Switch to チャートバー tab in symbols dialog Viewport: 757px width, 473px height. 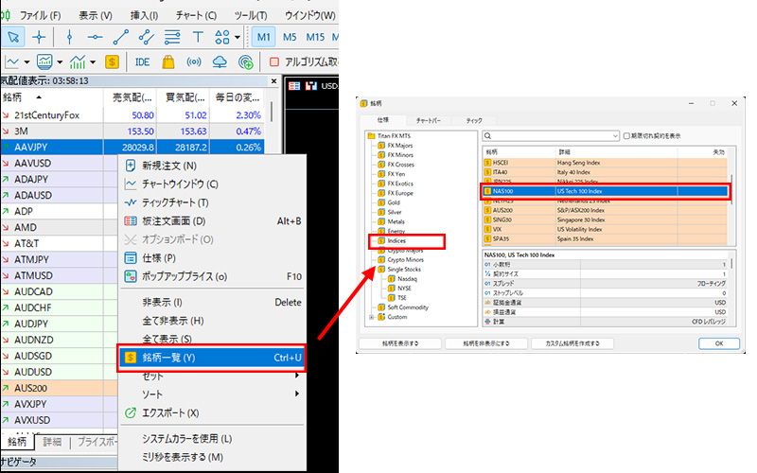coord(429,120)
